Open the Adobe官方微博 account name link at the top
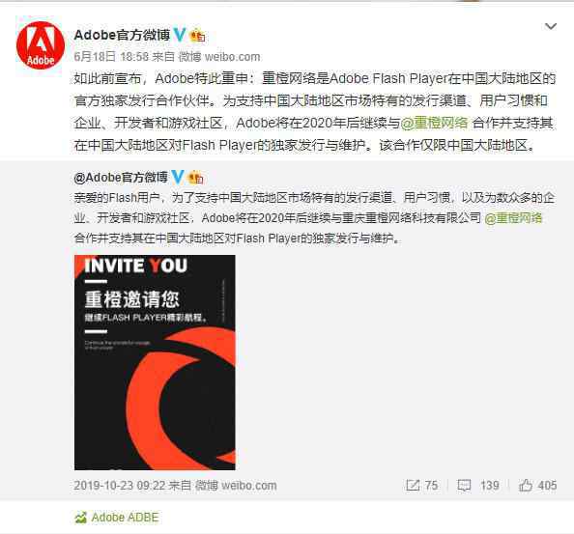Screen dimensions: 574x534 [x=122, y=35]
